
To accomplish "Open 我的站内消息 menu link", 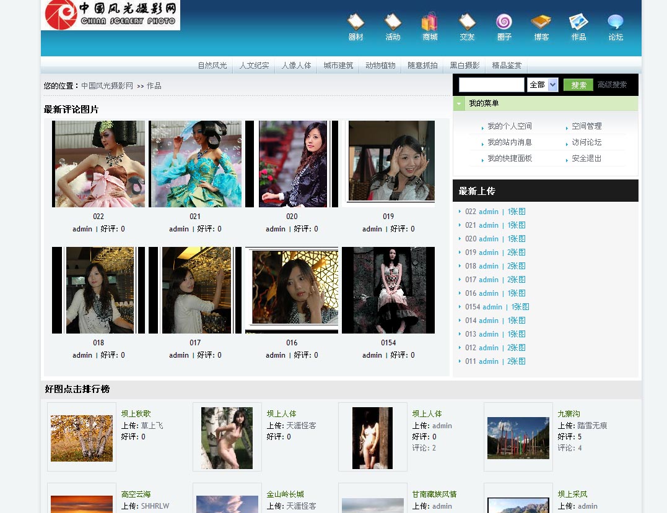I will [x=510, y=142].
